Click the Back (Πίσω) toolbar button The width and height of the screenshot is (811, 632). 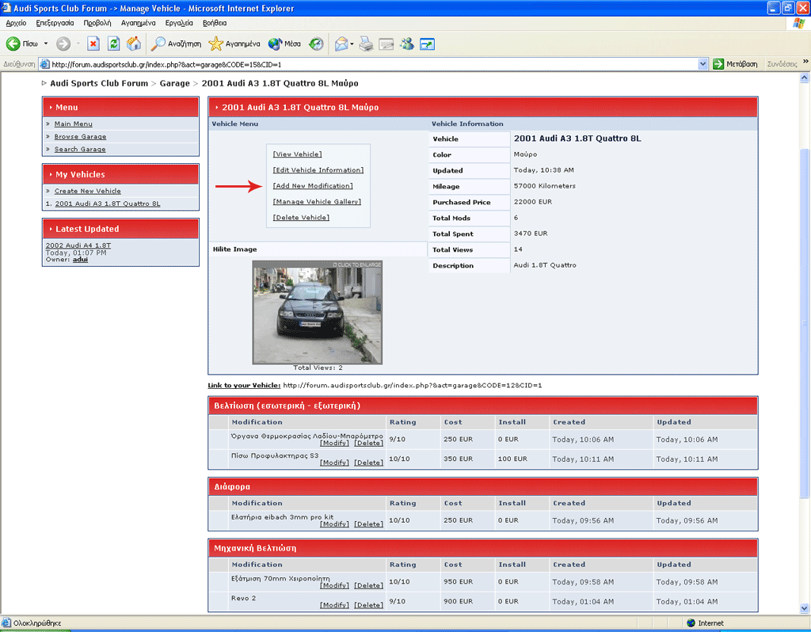(x=22, y=44)
